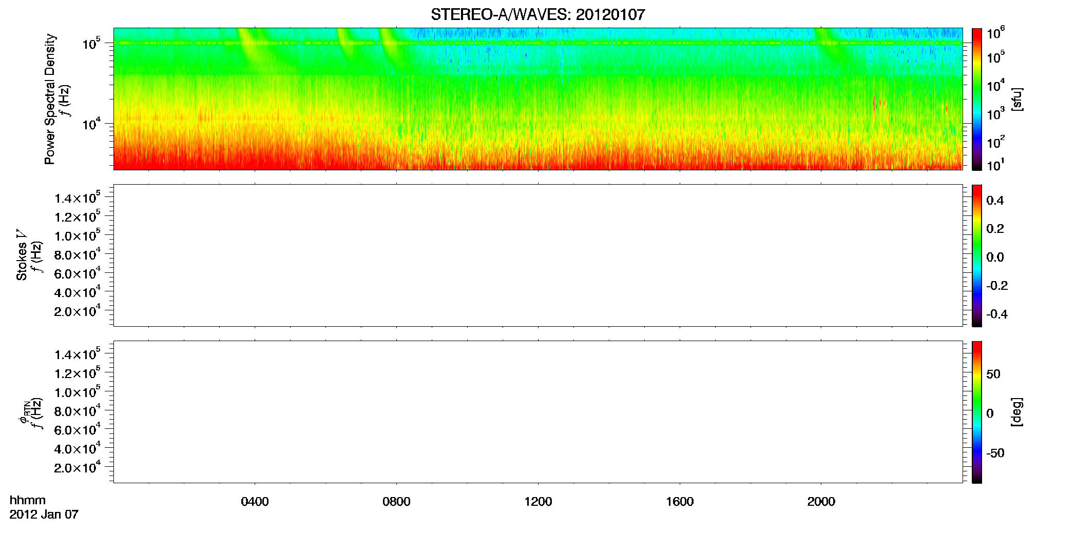
Task: Click the [deg] color bar unit label
Action: [x=1017, y=411]
